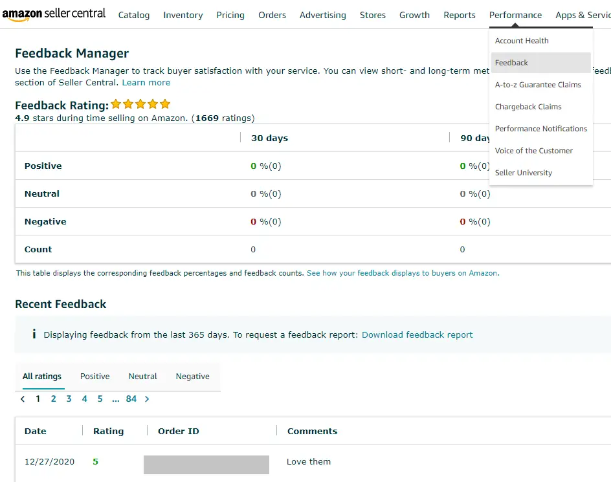
Task: Switch to the Negative feedback tab
Action: 193,377
